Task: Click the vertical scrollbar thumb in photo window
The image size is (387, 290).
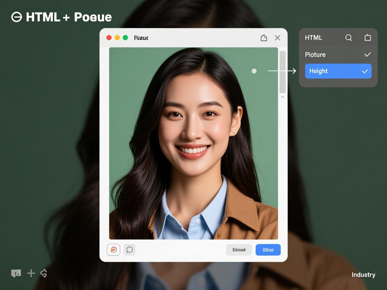Action: (283, 72)
